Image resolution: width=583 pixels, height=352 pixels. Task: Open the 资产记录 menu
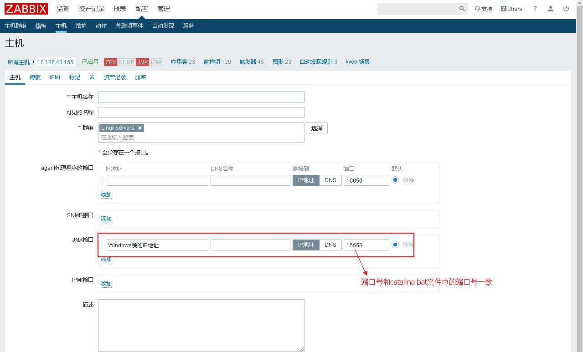point(92,9)
